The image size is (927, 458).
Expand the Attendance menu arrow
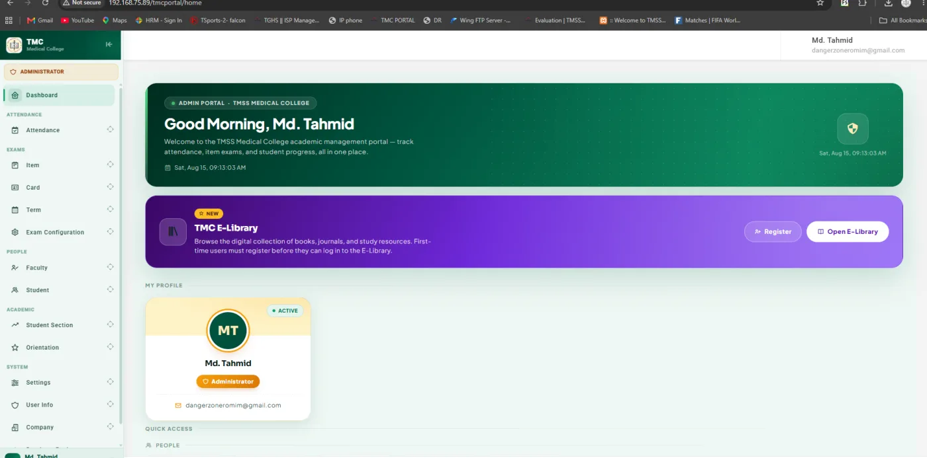(x=110, y=130)
